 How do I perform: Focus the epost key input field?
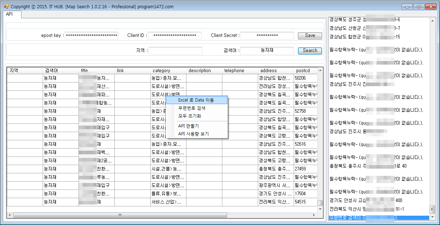[92, 36]
